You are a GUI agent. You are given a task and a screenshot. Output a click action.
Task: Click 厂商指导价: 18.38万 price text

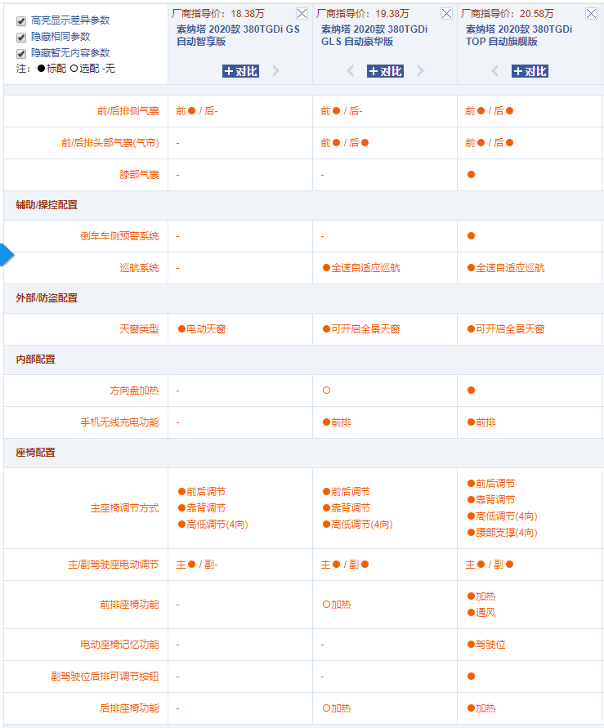[218, 13]
